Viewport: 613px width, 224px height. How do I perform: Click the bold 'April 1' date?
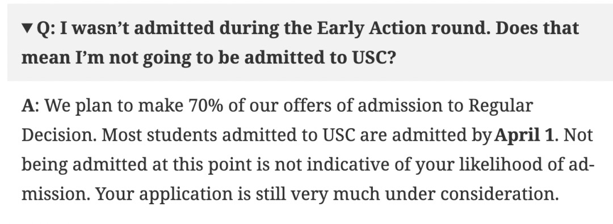(x=524, y=135)
